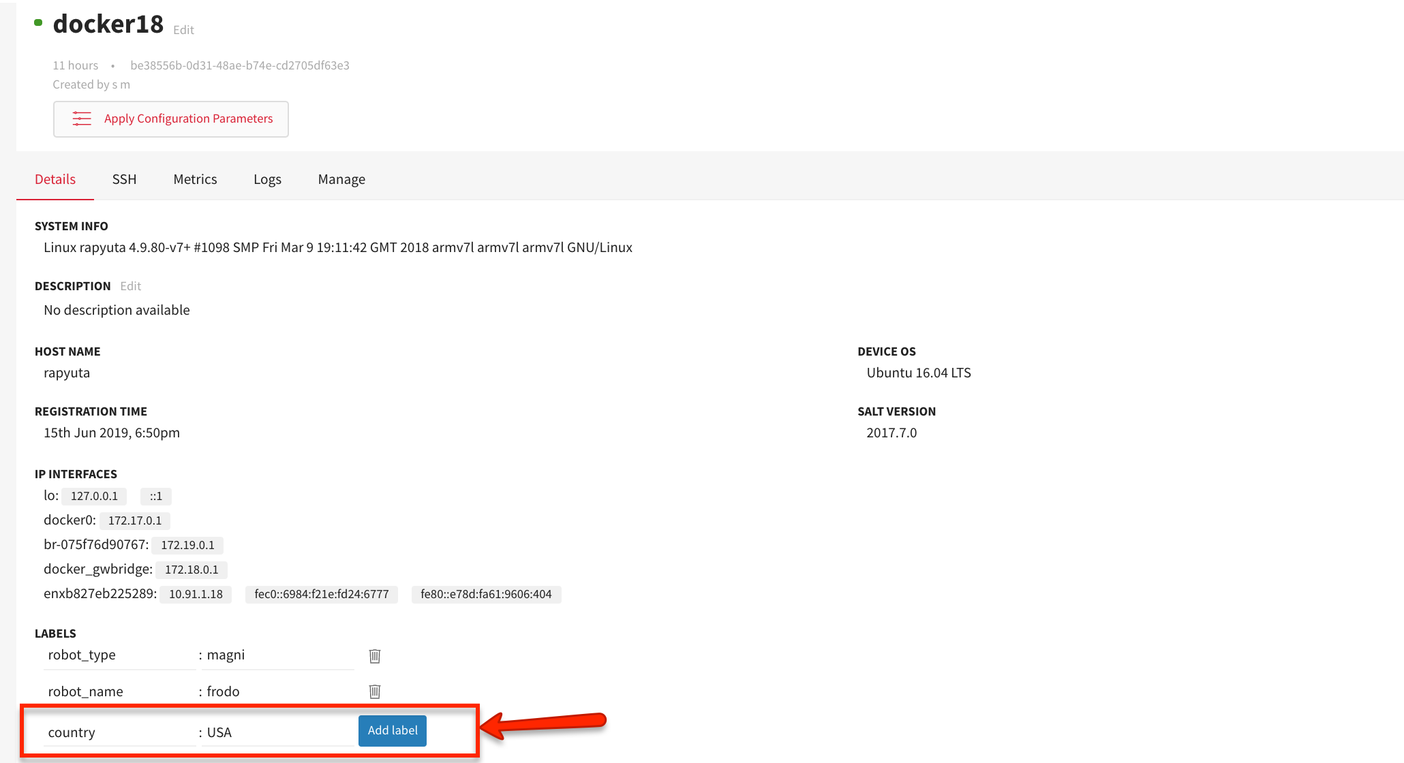
Task: Focus the USA label value field
Action: pyautogui.click(x=277, y=732)
